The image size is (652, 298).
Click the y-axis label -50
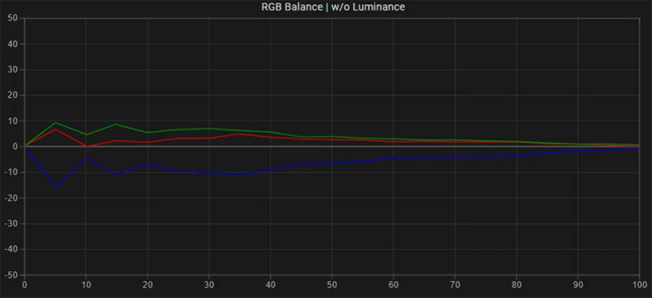click(11, 275)
